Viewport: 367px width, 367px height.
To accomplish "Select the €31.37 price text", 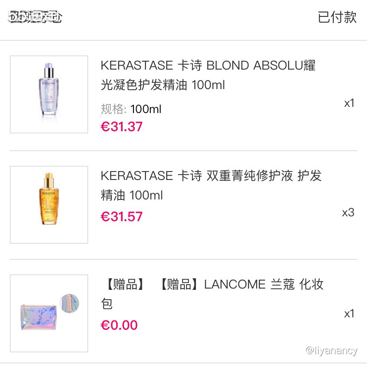I will coord(121,127).
